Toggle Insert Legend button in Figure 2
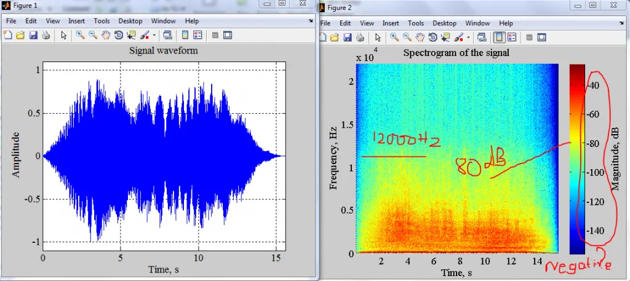Screen dimensions: 630x281 (x=511, y=38)
